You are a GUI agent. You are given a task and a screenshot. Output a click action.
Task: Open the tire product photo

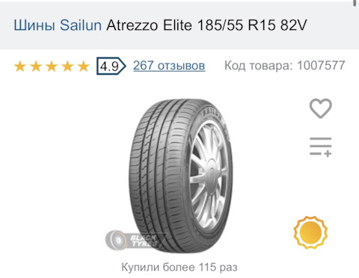tap(180, 176)
